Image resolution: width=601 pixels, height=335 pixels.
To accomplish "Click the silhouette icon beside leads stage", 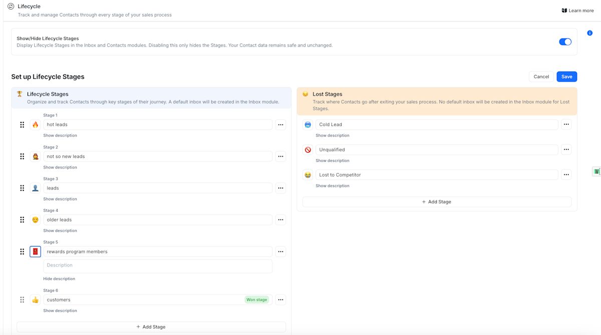I will coord(35,188).
